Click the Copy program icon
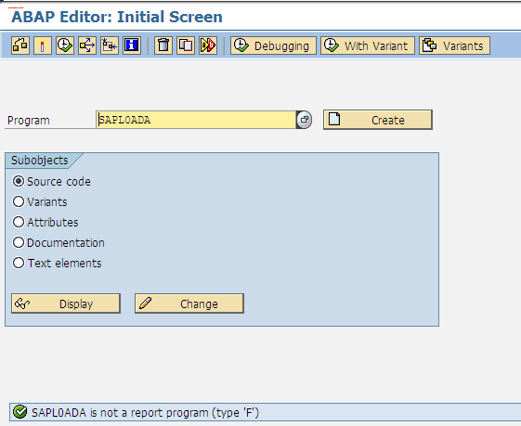 coord(186,45)
